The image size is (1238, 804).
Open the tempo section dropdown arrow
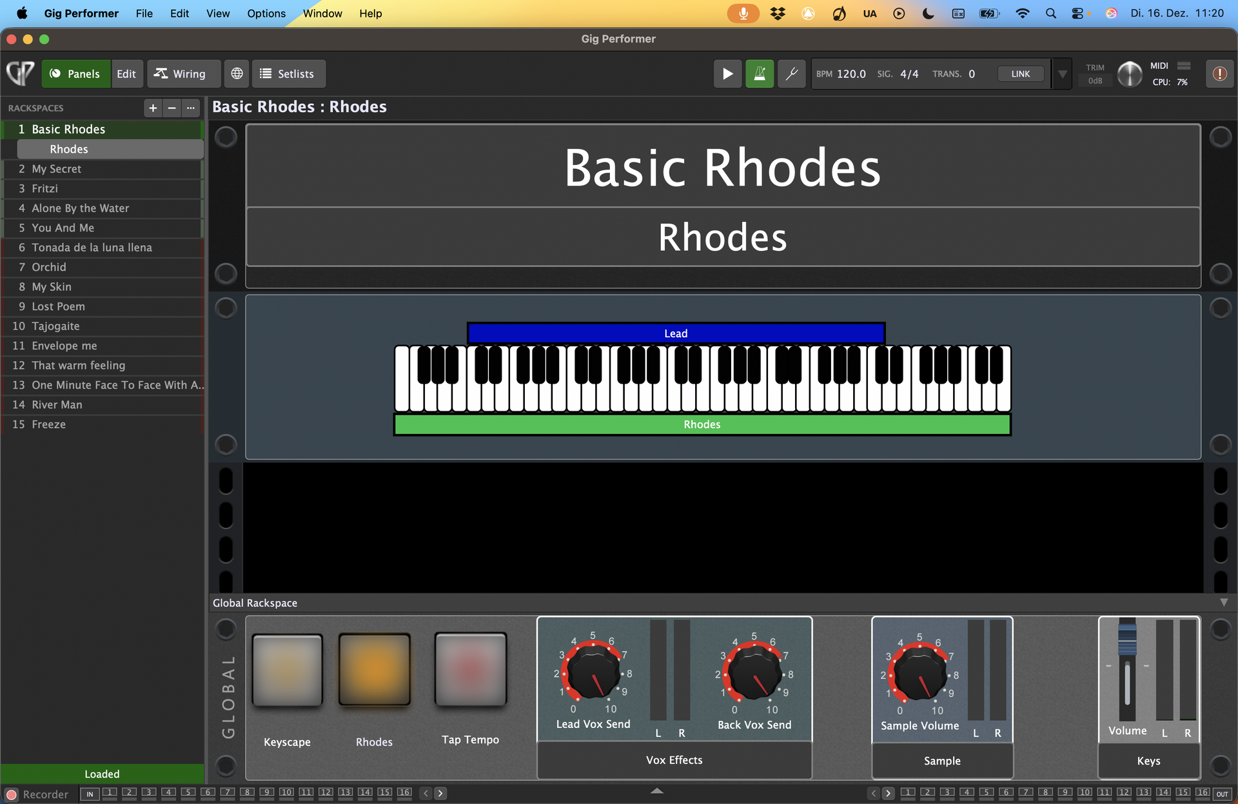click(1062, 74)
